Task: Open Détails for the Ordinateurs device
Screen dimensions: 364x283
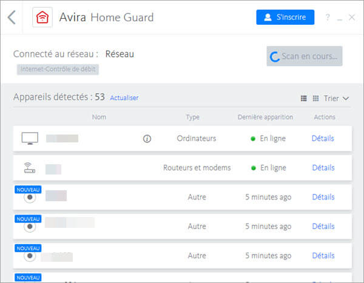Action: 323,139
